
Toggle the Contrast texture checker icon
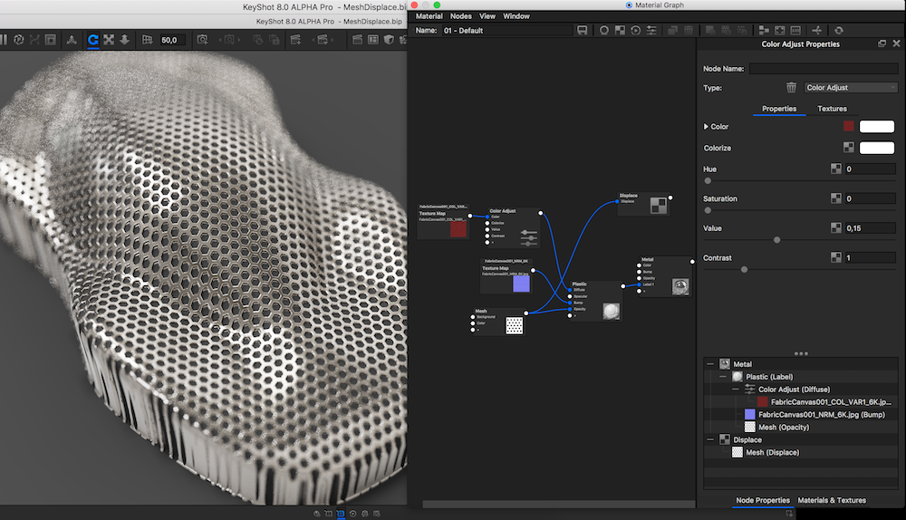click(835, 257)
